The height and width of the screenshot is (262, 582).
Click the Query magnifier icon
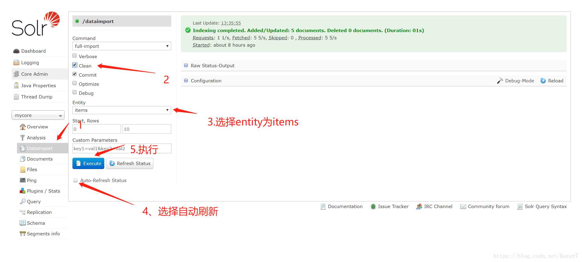pos(22,201)
